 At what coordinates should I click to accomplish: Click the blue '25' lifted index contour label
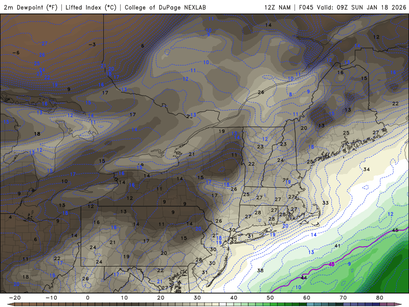[37, 63]
